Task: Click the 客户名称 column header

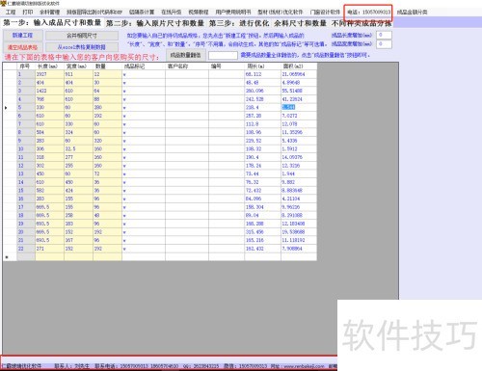Action: click(187, 66)
